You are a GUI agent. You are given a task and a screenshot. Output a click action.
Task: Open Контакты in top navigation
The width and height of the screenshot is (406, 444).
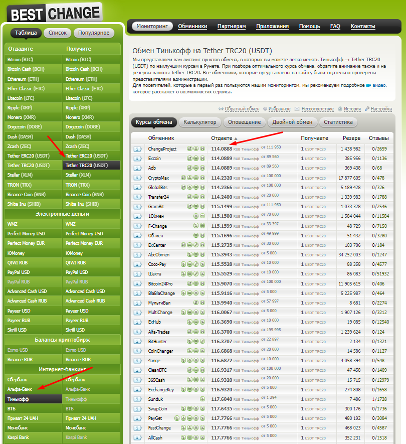[x=363, y=26]
